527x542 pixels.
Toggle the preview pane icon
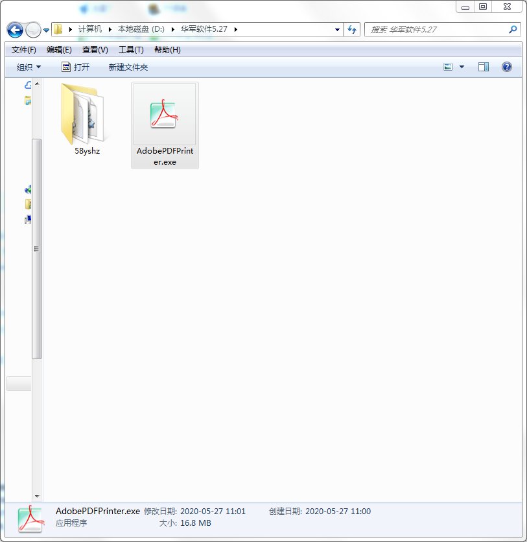[x=484, y=67]
